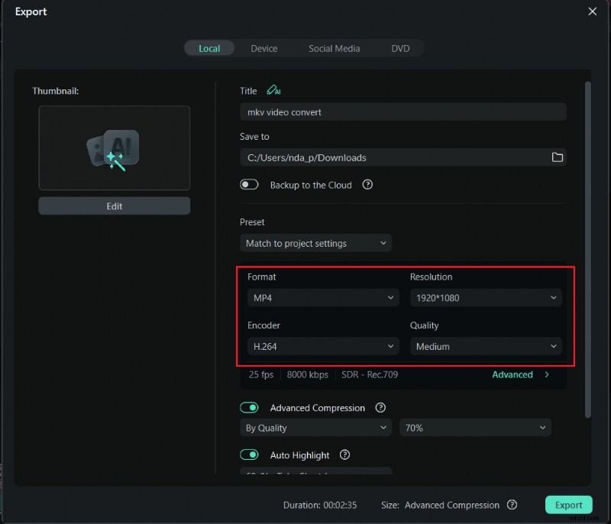Click the AI title rewrite pencil icon
Screen dimensions: 611x524
point(273,90)
